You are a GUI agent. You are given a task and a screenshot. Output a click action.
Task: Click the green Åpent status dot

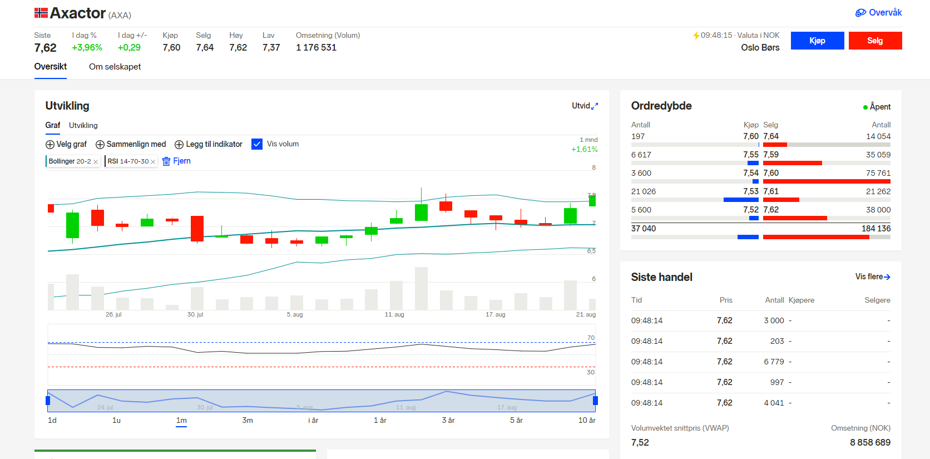tap(865, 107)
